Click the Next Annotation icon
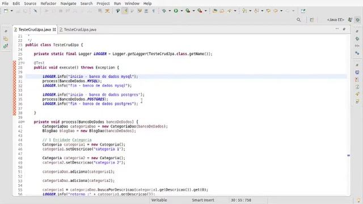The image size is (363, 204). point(244,11)
